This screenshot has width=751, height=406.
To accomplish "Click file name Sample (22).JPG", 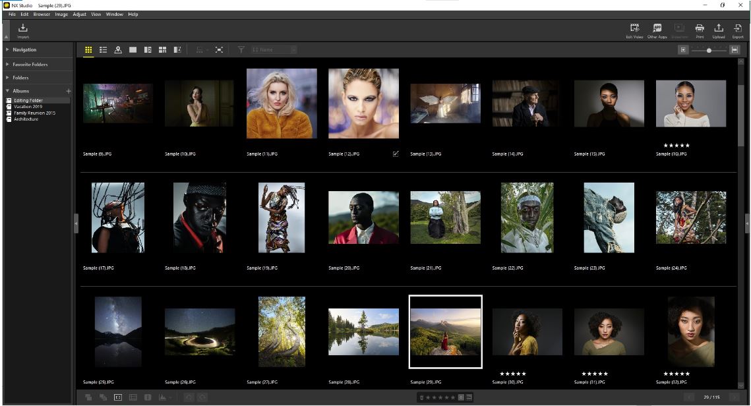I will (x=507, y=268).
